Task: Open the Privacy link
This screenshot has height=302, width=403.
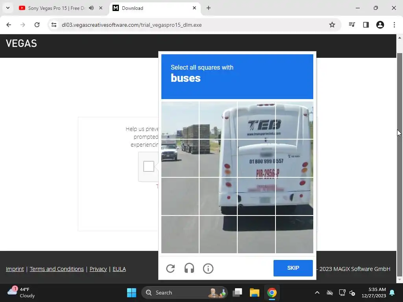Action: [98, 269]
